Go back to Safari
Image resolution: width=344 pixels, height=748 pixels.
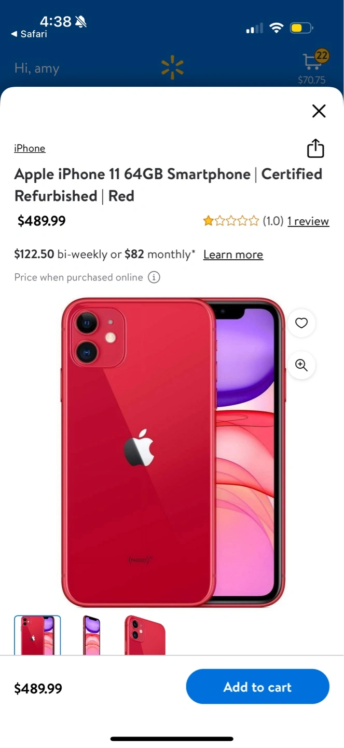coord(29,34)
